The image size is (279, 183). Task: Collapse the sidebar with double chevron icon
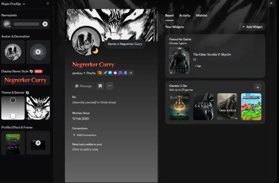coord(48,3)
